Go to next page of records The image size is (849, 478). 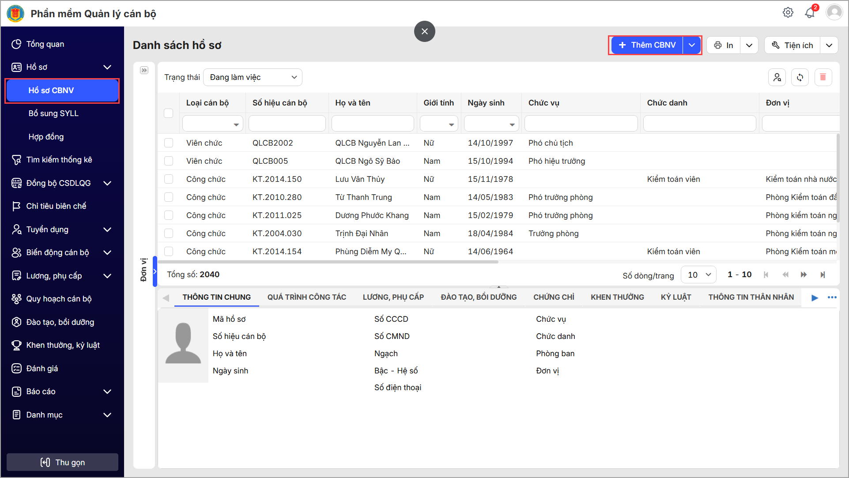pos(804,275)
